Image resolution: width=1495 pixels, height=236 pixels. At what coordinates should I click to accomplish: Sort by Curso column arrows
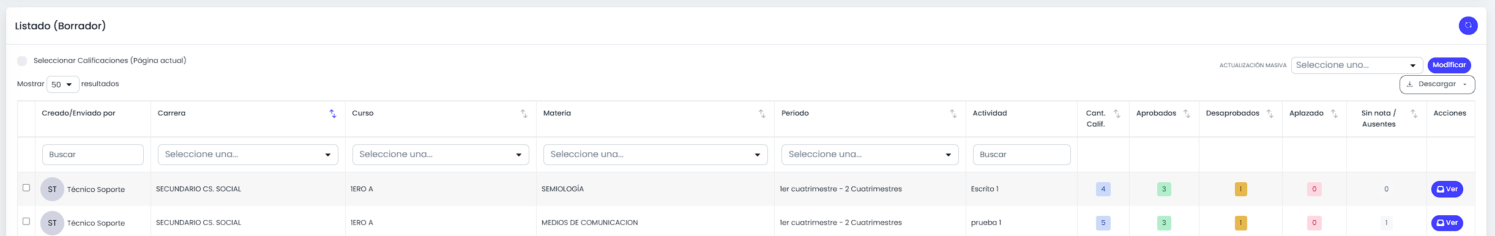point(524,114)
